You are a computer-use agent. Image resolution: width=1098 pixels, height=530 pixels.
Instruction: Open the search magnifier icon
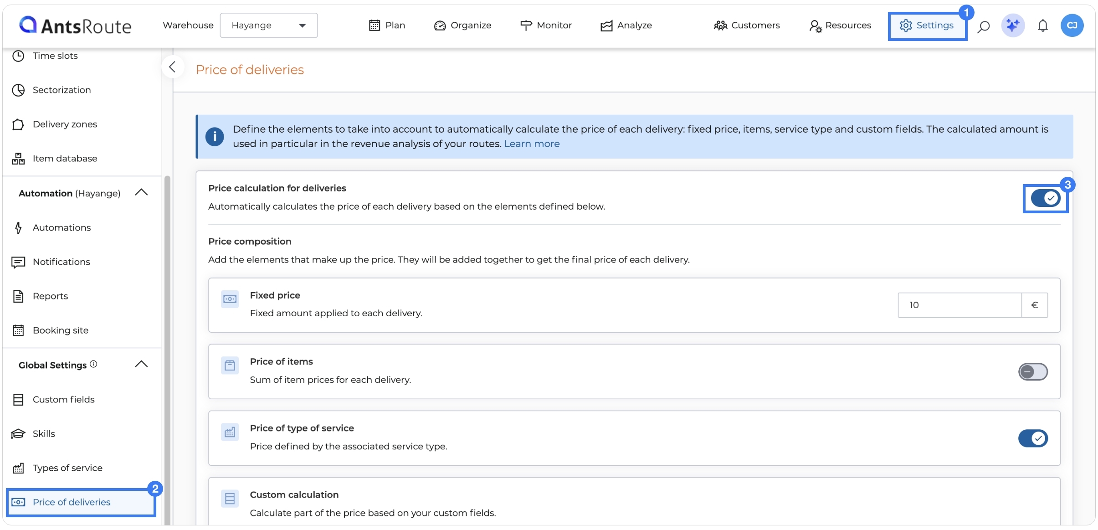click(x=983, y=26)
